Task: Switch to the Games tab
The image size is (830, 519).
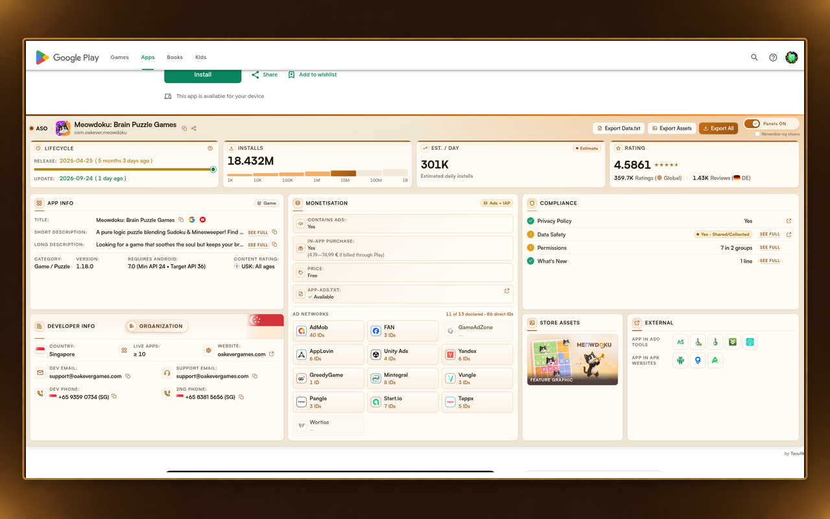Action: (119, 57)
